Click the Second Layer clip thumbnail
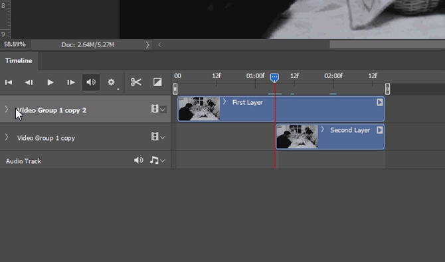Image resolution: width=445 pixels, height=262 pixels. click(297, 137)
